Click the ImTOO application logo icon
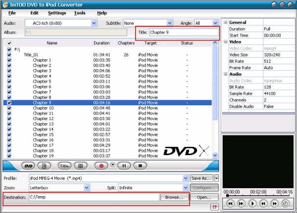The width and height of the screenshot is (297, 213). pyautogui.click(x=5, y=5)
